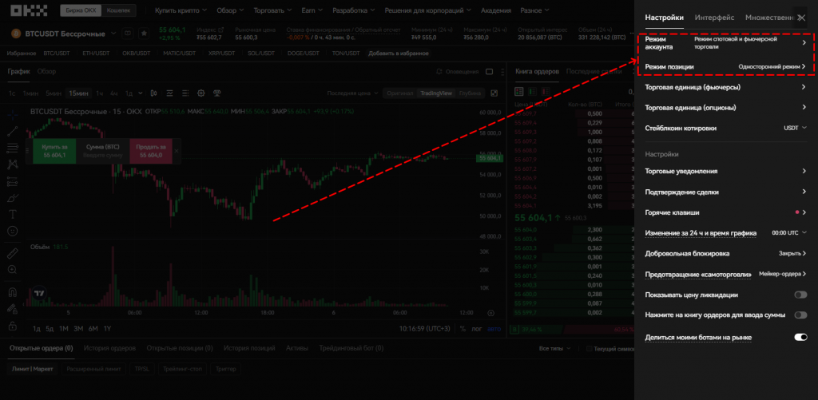
Task: Select the ruler measure tool
Action: [13, 253]
